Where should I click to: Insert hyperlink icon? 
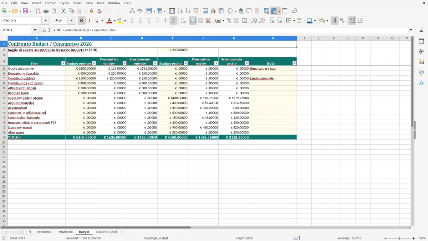[241, 11]
